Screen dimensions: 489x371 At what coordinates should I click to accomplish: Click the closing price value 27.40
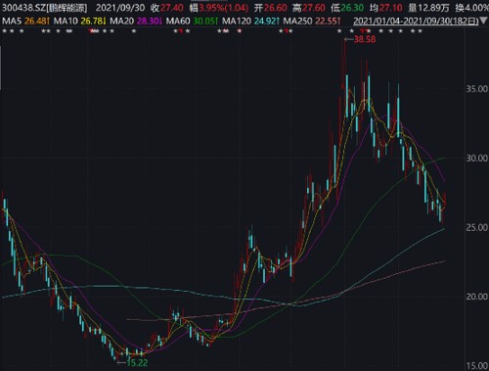point(172,8)
